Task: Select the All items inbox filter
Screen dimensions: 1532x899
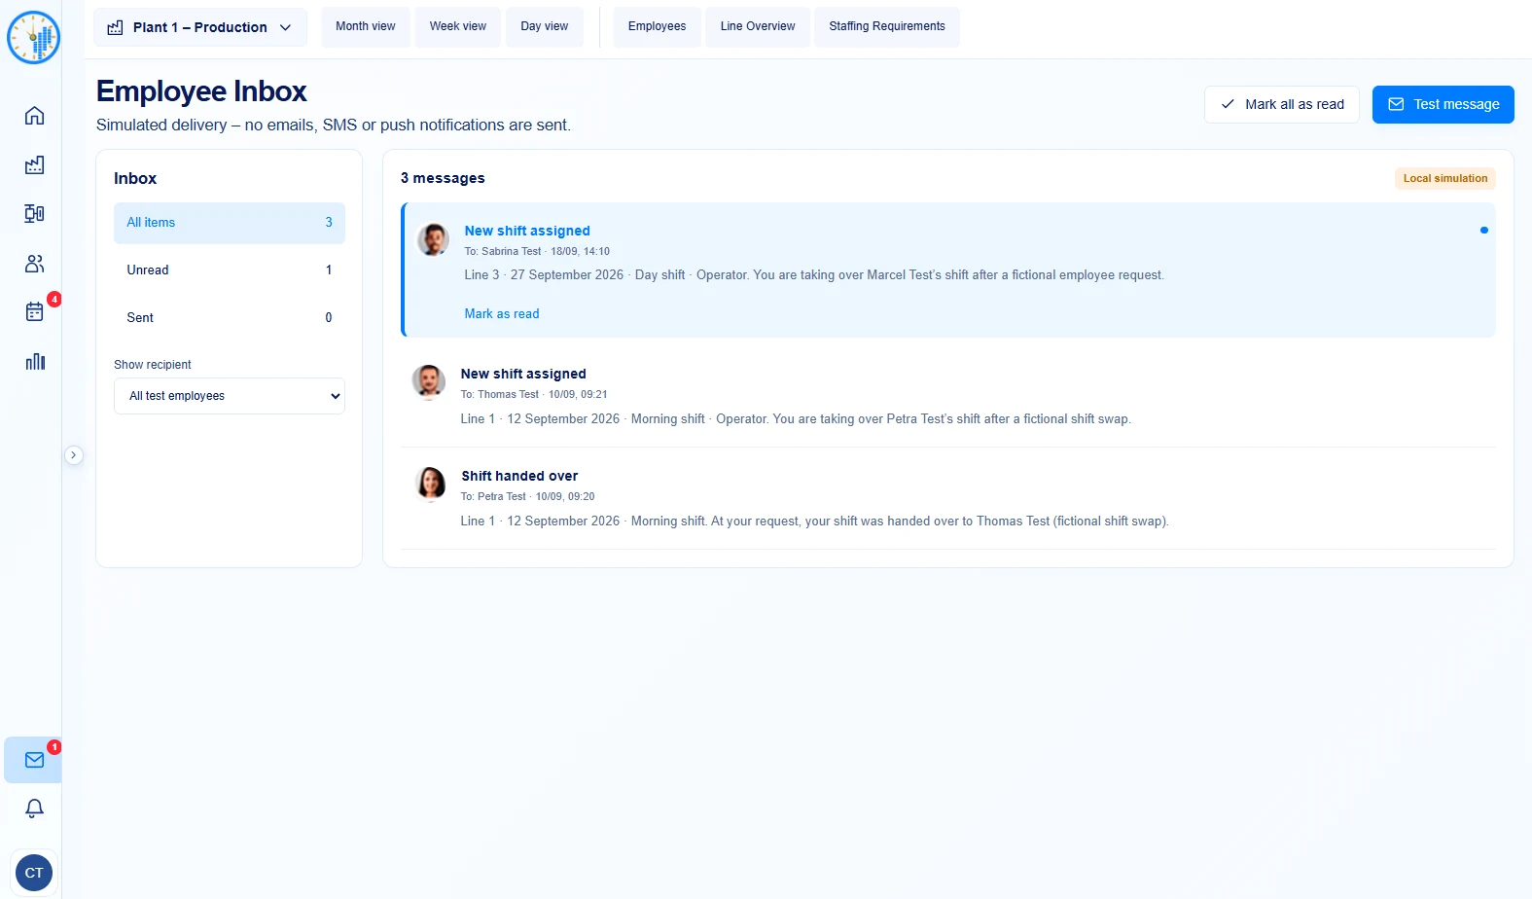Action: pos(230,223)
